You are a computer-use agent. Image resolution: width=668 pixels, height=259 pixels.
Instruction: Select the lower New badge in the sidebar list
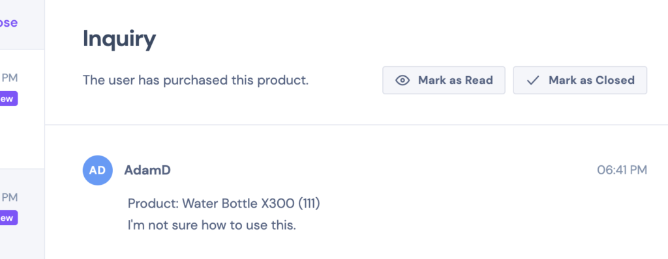coord(8,218)
